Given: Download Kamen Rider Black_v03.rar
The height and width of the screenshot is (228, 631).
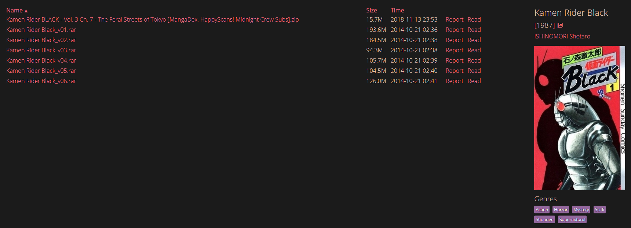Looking at the screenshot, I should 41,50.
